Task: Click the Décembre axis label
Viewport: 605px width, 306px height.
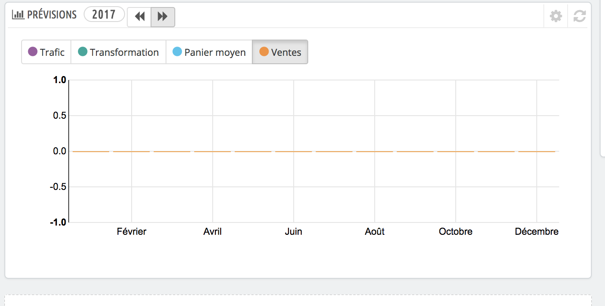Action: click(537, 231)
